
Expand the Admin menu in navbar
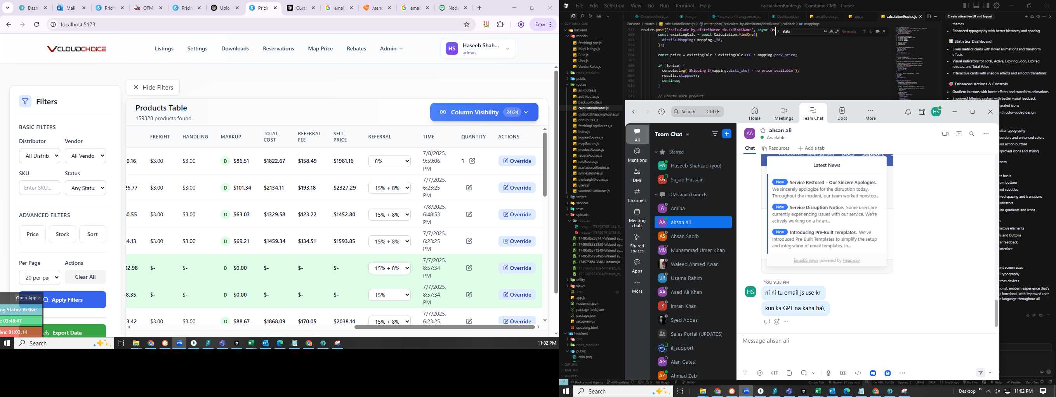[x=391, y=48]
